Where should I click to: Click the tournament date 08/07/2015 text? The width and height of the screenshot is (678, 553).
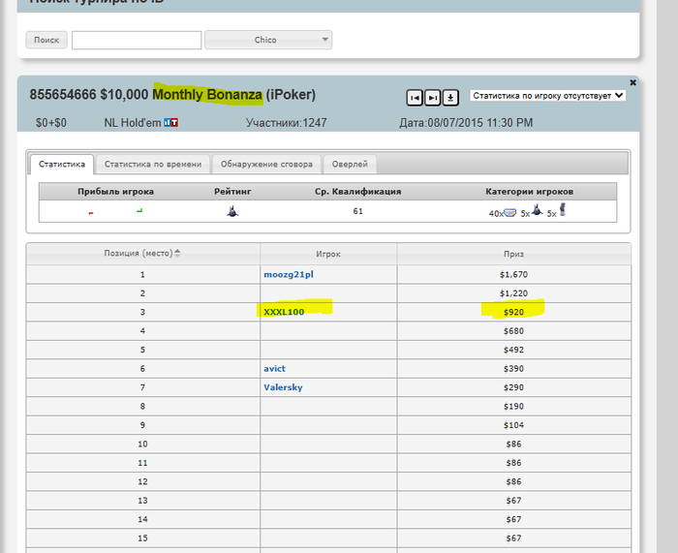pos(466,123)
